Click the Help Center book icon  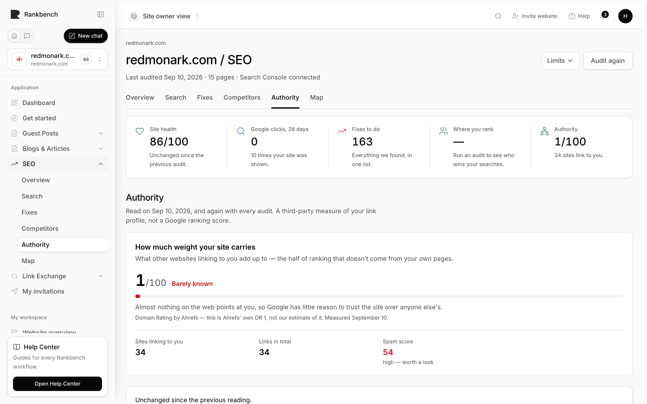point(17,347)
